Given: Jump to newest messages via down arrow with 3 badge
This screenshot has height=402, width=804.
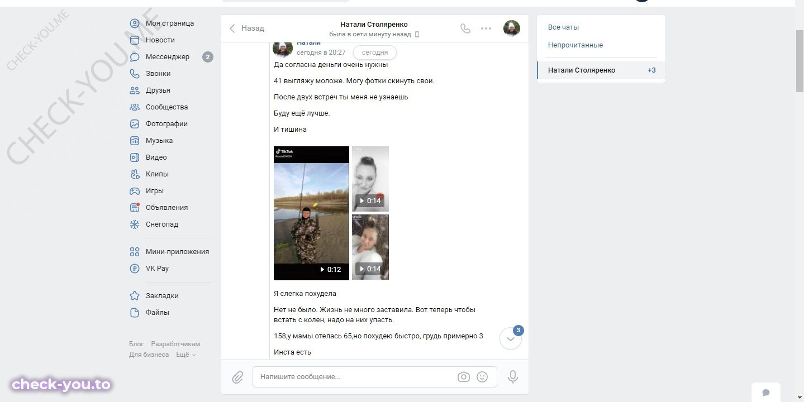Looking at the screenshot, I should pos(511,338).
